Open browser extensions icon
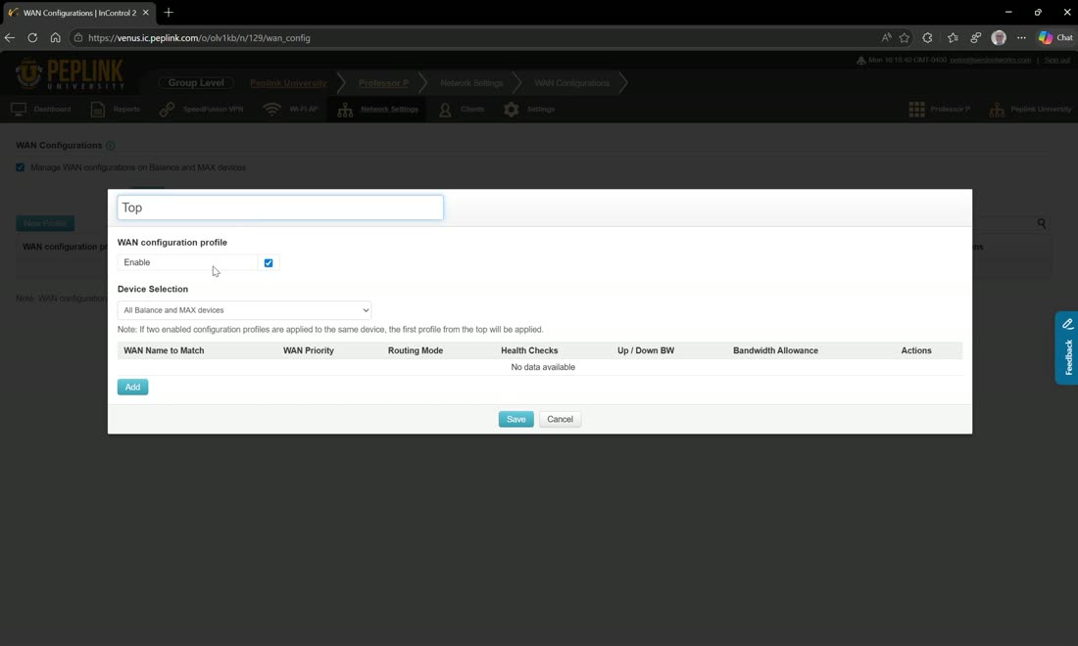 pyautogui.click(x=927, y=38)
